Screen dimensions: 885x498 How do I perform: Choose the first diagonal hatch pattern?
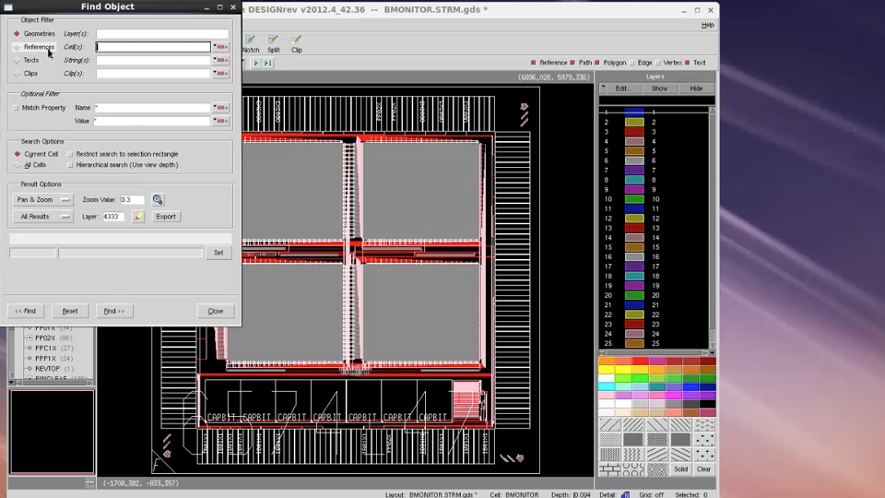click(609, 424)
